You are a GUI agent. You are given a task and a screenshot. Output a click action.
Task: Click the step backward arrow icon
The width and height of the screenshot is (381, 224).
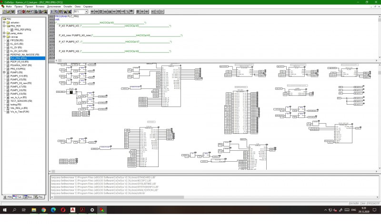158,11
